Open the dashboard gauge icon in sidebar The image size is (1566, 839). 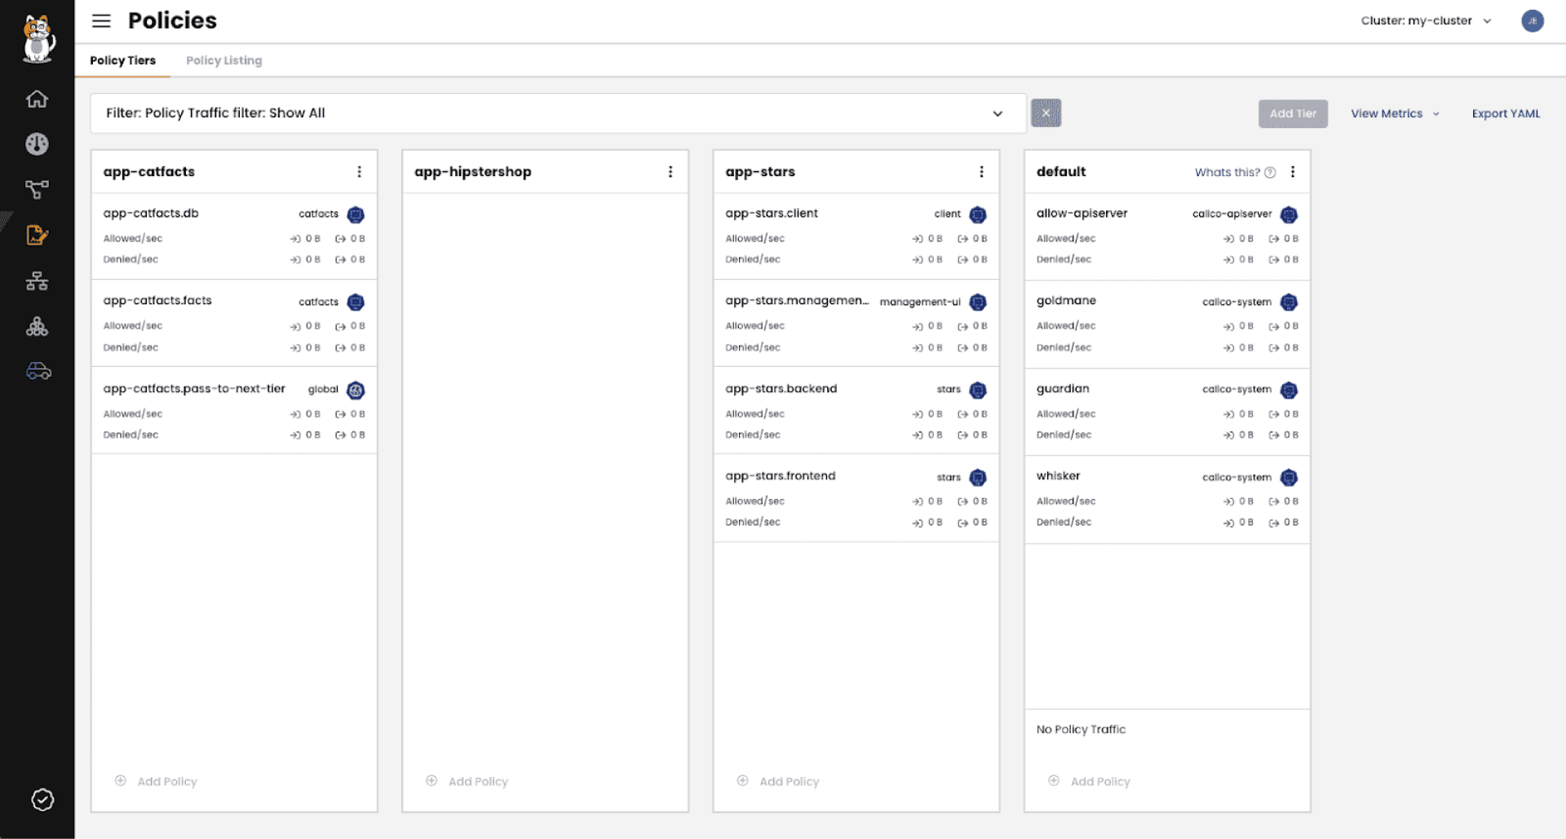(37, 144)
